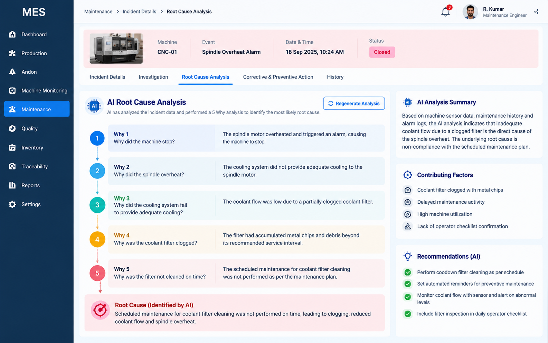The image size is (548, 343).
Task: Click the Andon alert icon
Action: pos(12,72)
